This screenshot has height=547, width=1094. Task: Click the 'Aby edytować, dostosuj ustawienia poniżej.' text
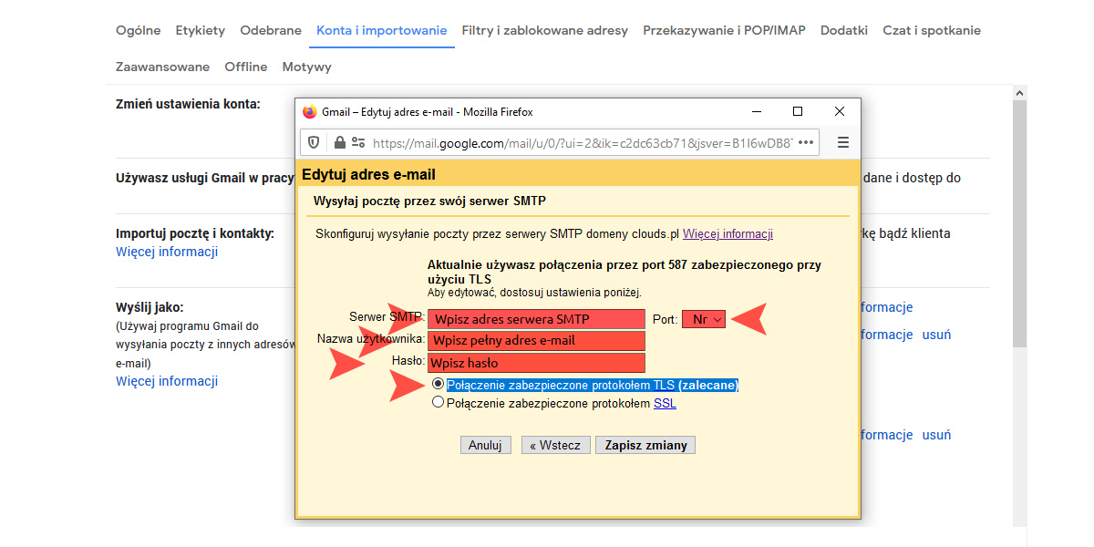(534, 293)
